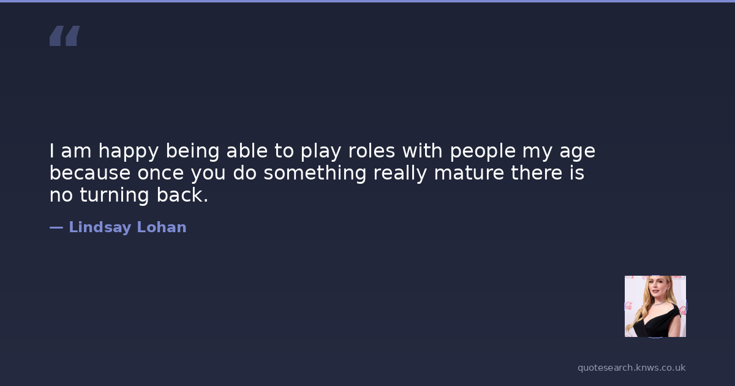Click the Lindsay Lohan author name
Screen dimensions: 735x386
click(x=127, y=227)
